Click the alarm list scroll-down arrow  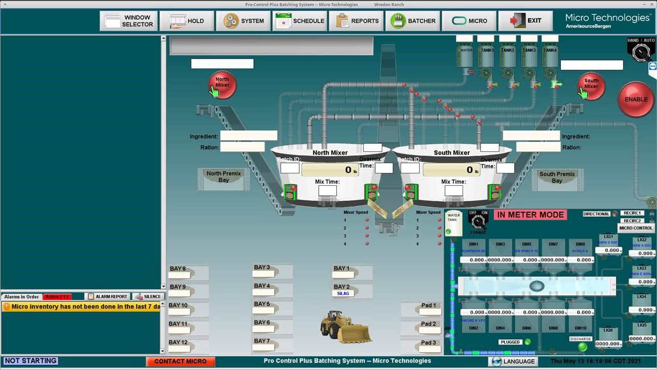click(x=163, y=351)
